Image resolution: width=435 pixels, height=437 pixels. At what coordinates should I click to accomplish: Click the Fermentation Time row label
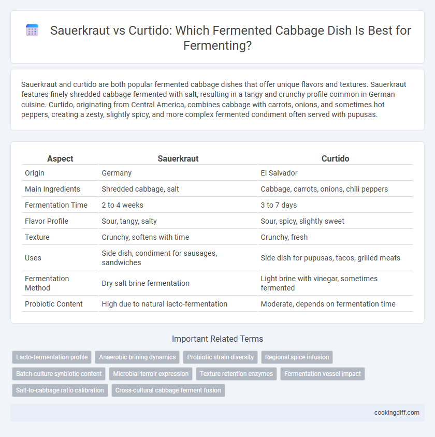[x=56, y=205]
